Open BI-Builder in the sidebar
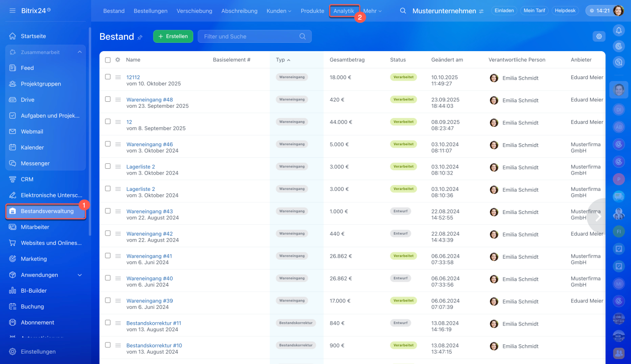 (34, 291)
